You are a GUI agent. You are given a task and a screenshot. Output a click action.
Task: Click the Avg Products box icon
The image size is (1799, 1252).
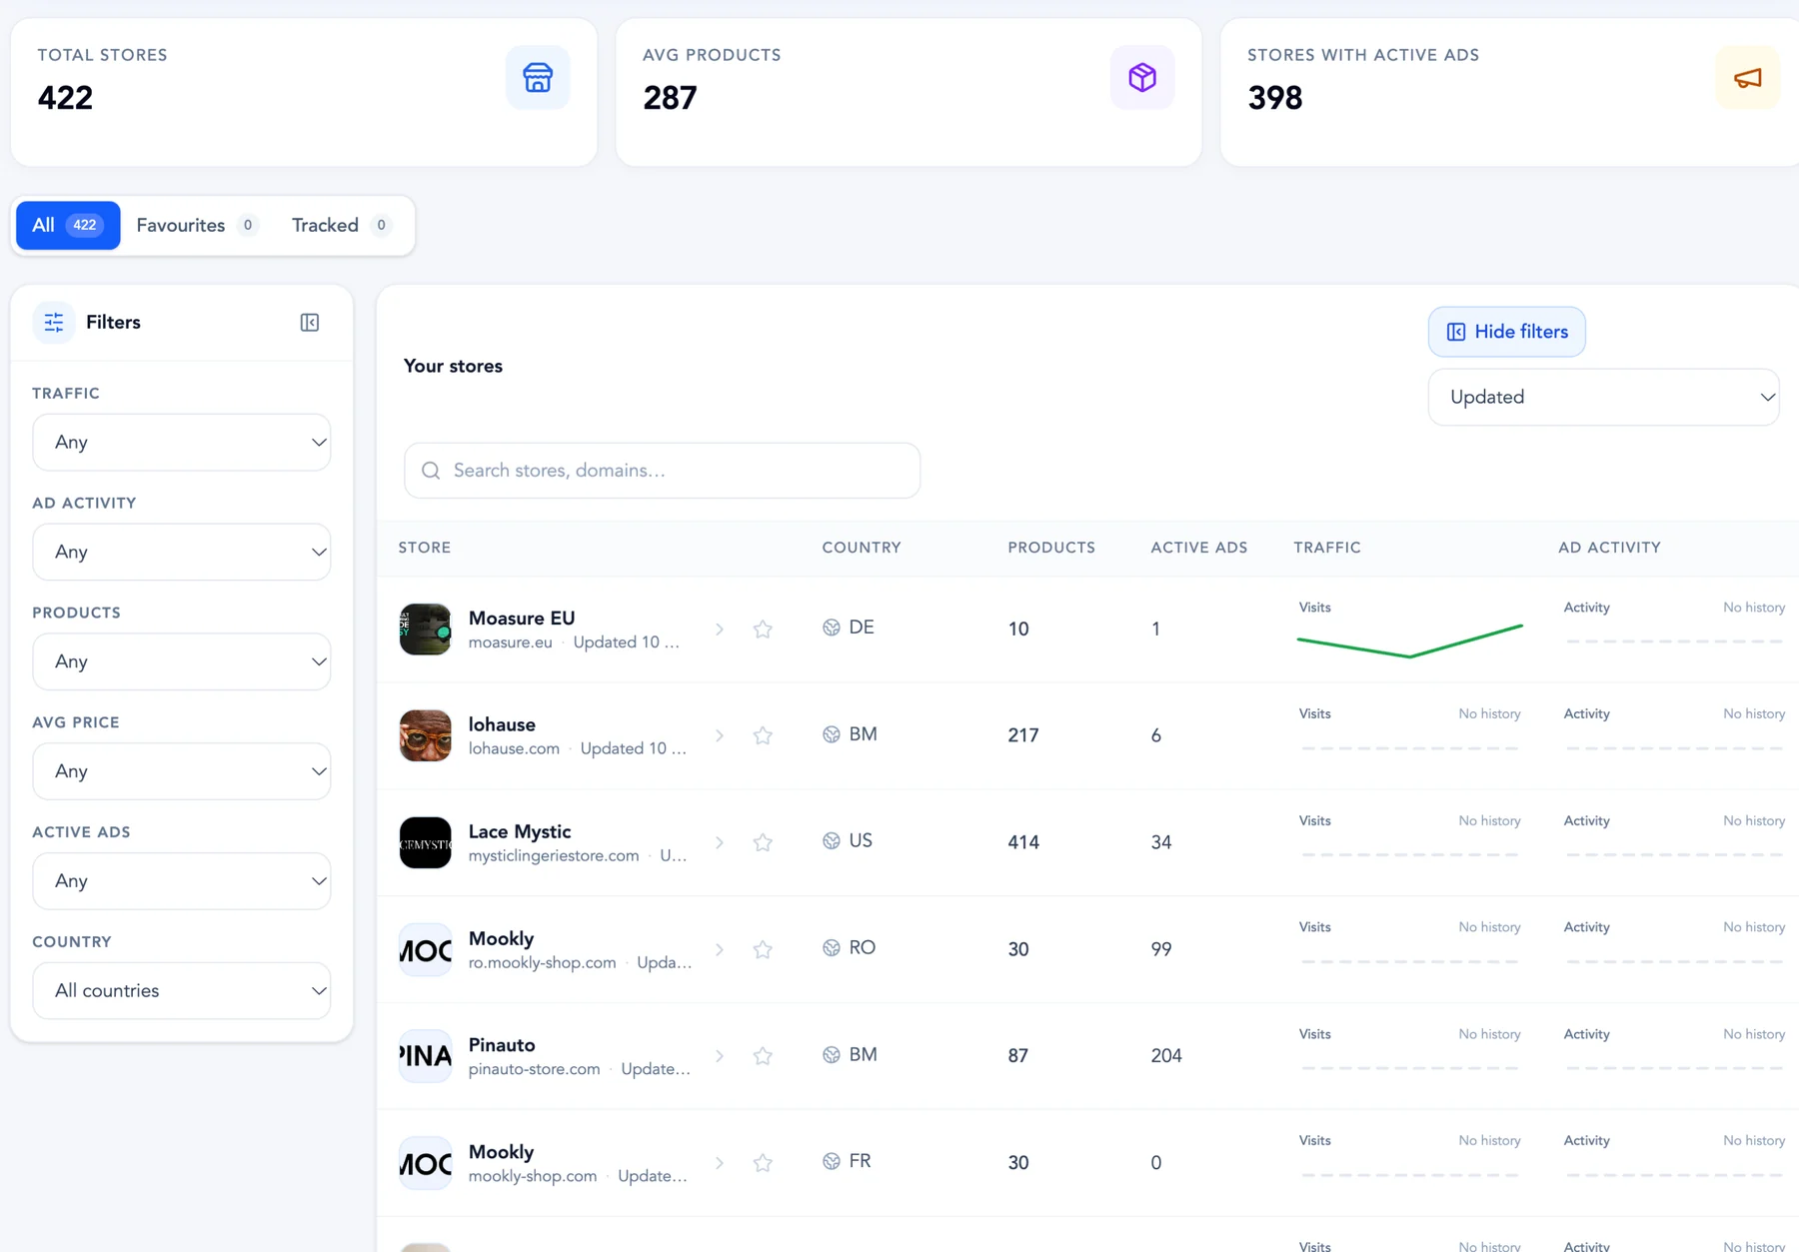1142,77
